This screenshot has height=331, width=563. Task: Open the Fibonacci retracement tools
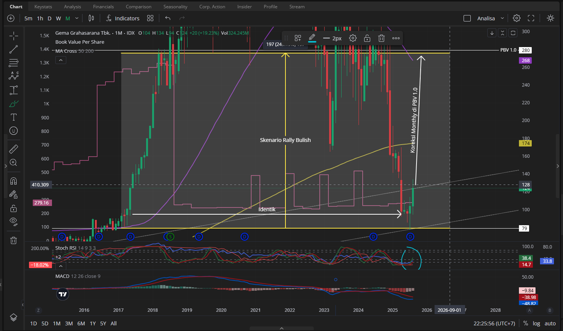click(14, 63)
